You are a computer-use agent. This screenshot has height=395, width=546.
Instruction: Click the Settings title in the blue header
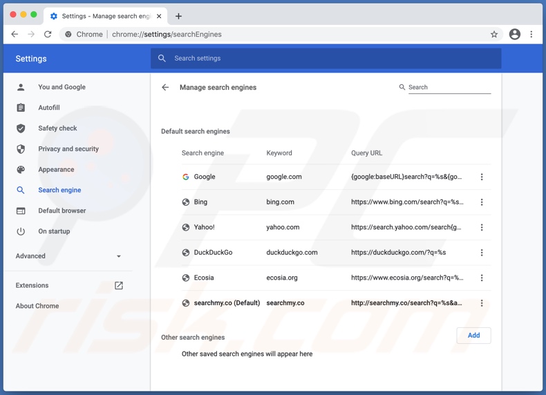31,59
